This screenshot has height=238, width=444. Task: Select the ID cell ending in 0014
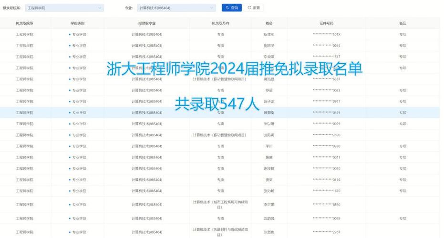[327, 46]
